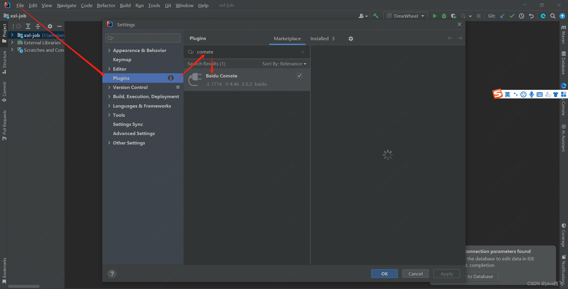Open user account dropdown icon
The image size is (568, 289).
pyautogui.click(x=363, y=16)
